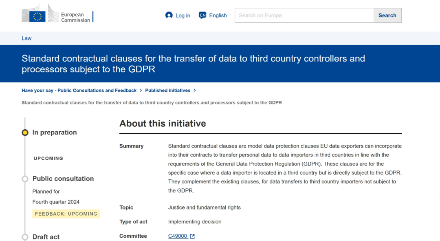Click the Feedback: Upcoming status label

point(66,214)
